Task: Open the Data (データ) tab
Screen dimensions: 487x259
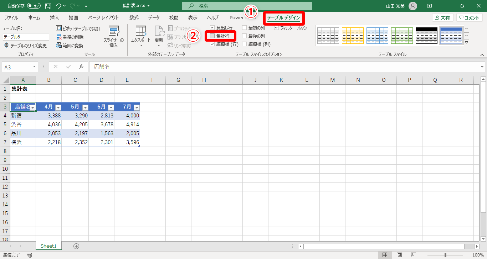Action: click(x=154, y=17)
